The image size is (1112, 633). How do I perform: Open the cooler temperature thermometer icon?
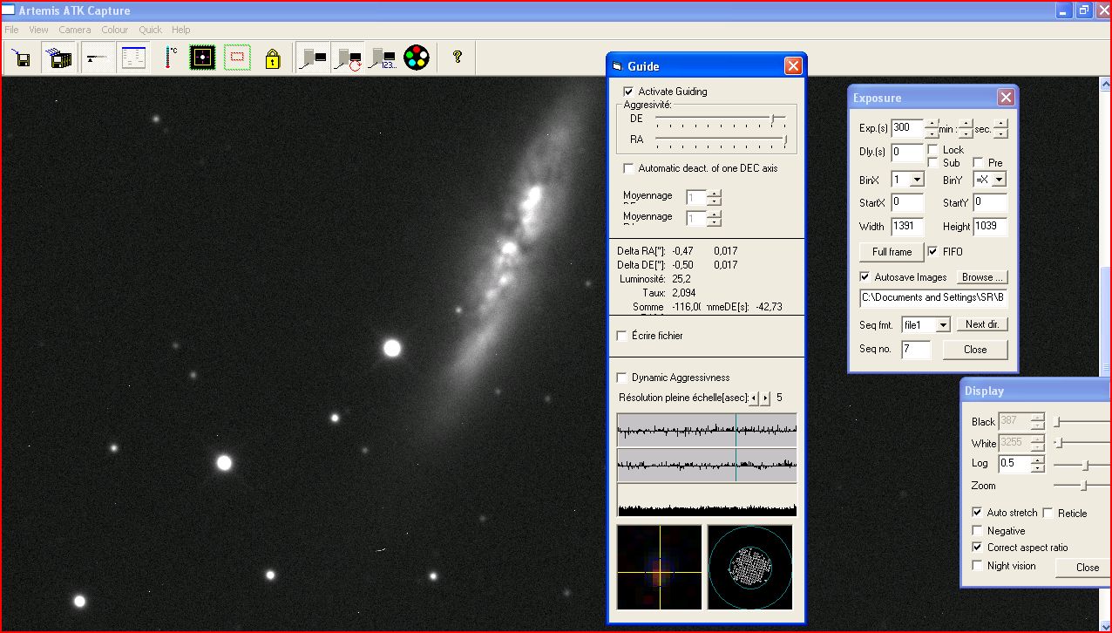(170, 58)
